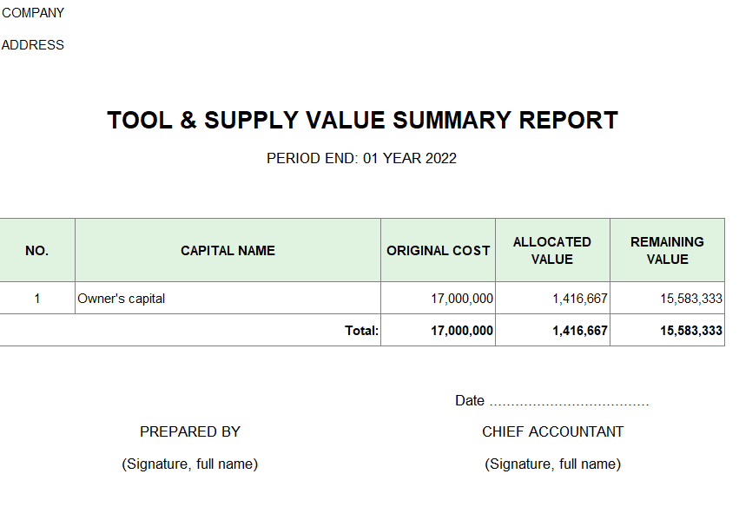This screenshot has height=520, width=739.
Task: Click the report title heading
Action: pos(362,121)
